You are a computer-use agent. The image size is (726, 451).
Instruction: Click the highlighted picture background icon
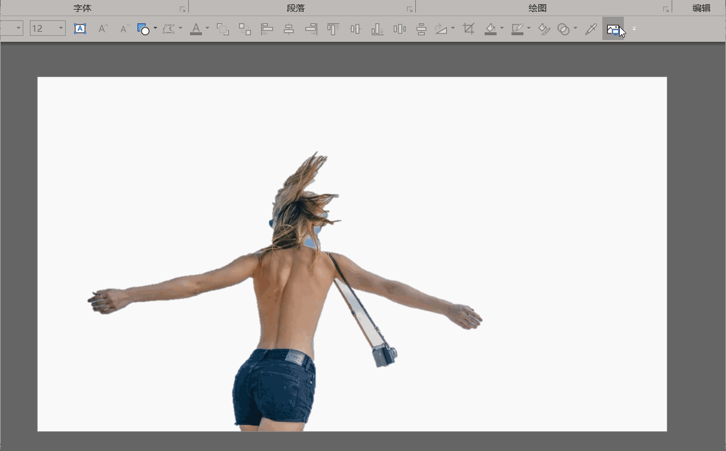tap(612, 29)
